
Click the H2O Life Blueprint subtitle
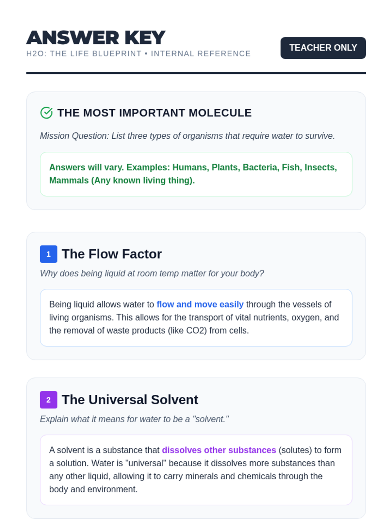[x=138, y=54]
